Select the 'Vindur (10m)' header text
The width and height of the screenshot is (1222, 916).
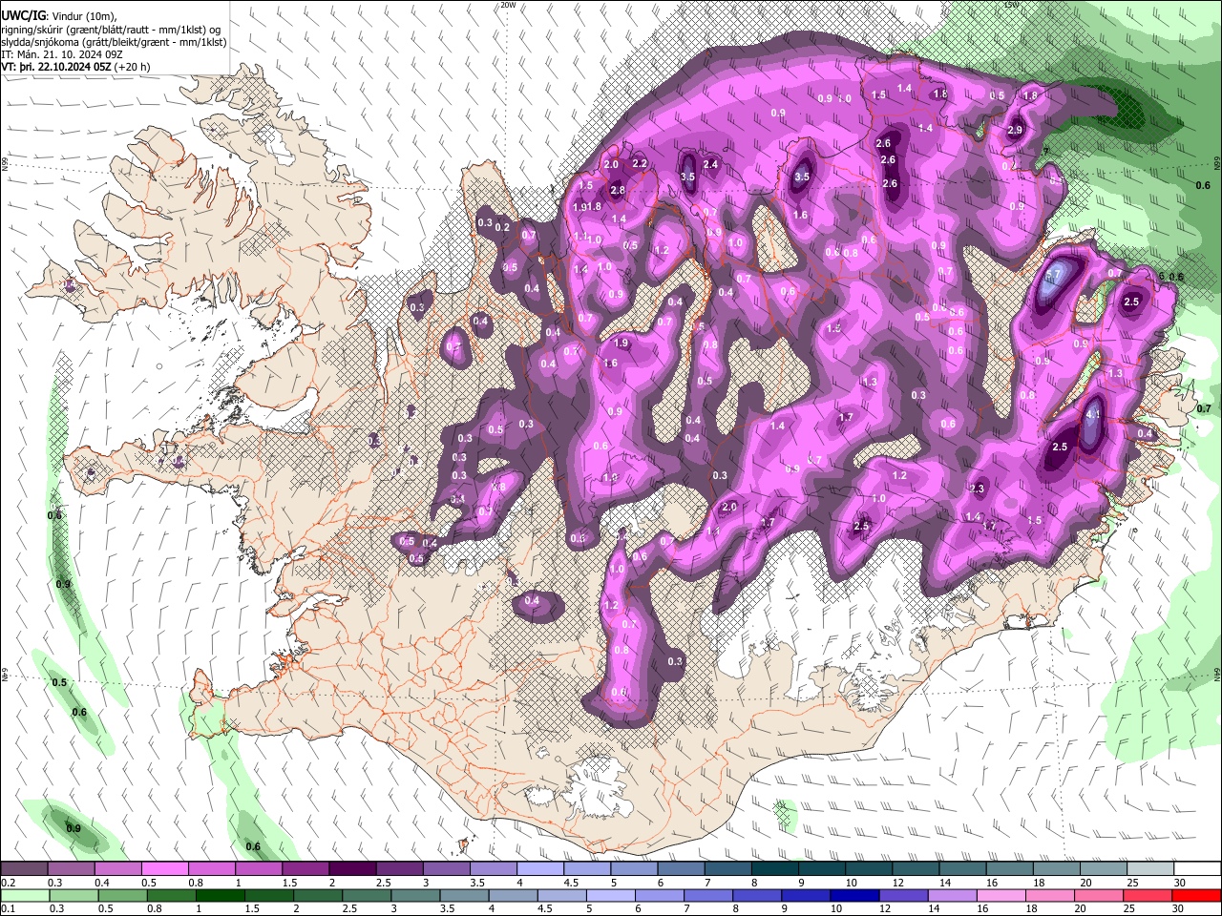pos(83,16)
